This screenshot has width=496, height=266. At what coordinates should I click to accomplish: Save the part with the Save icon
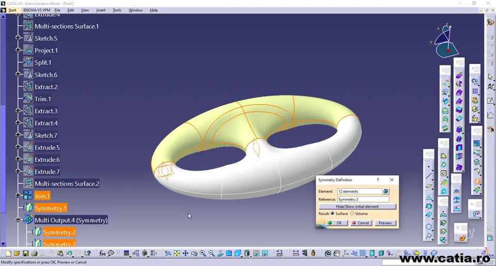point(26,254)
